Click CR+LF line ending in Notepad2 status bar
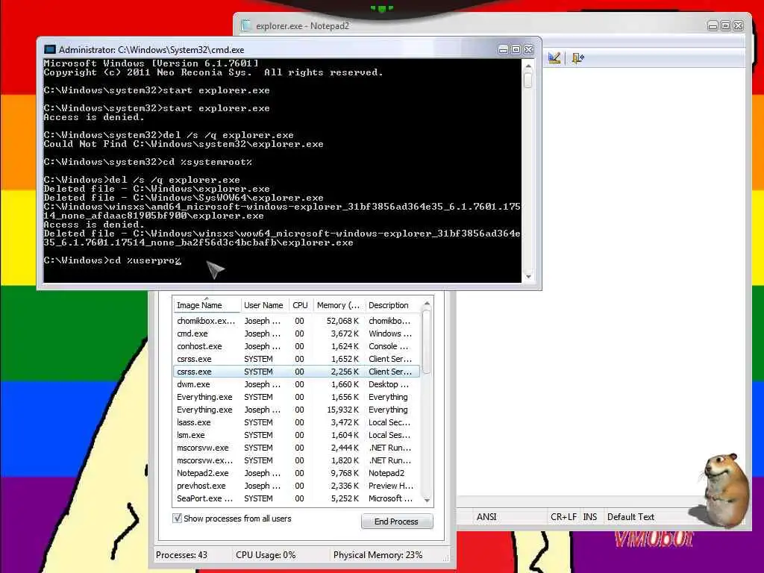The width and height of the screenshot is (764, 573). click(x=563, y=516)
